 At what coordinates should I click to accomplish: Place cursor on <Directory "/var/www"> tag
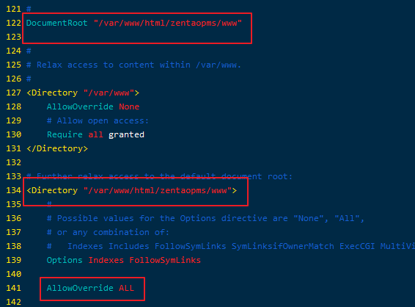click(83, 93)
